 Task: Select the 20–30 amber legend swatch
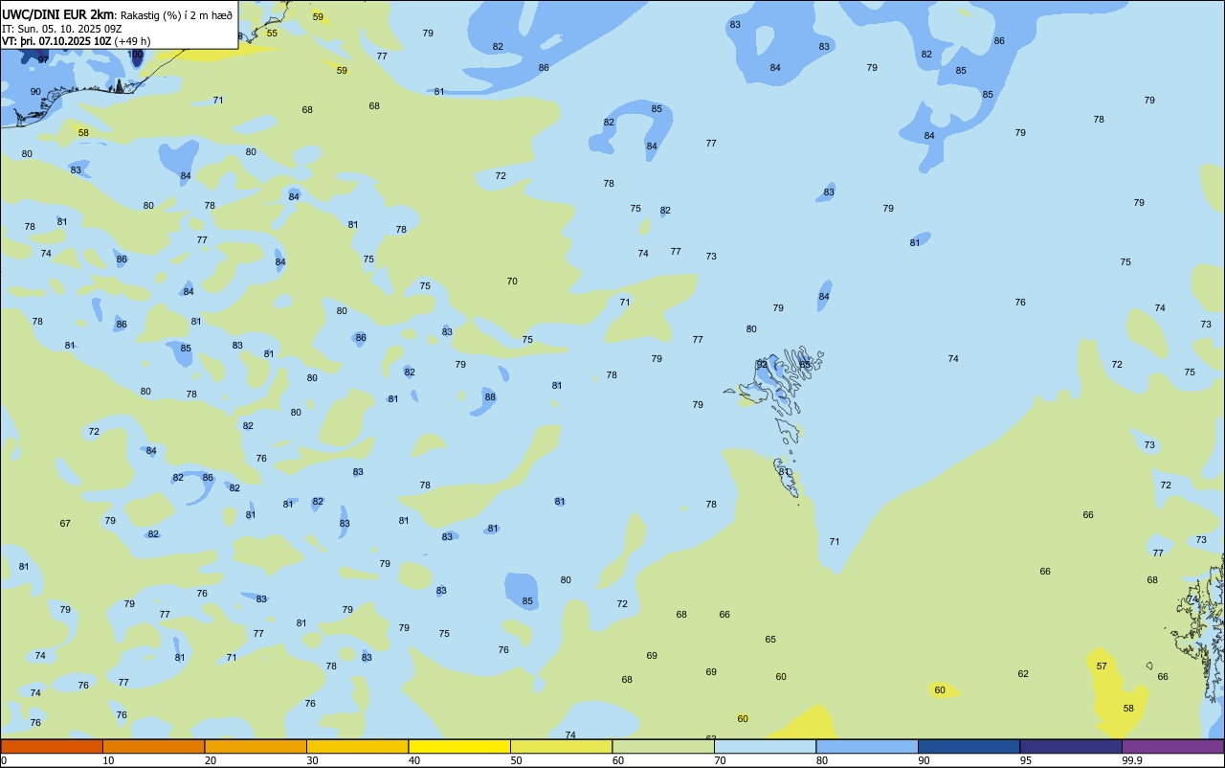[x=256, y=746]
